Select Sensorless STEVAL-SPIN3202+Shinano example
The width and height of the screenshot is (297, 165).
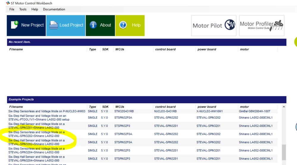[36, 134]
